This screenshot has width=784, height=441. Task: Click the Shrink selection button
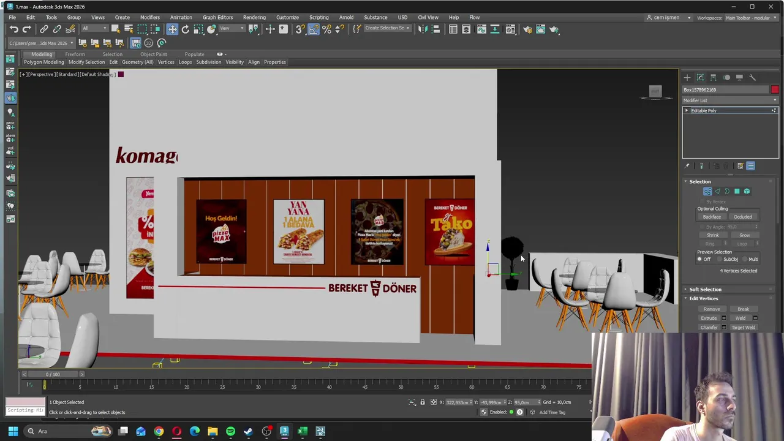[713, 235]
